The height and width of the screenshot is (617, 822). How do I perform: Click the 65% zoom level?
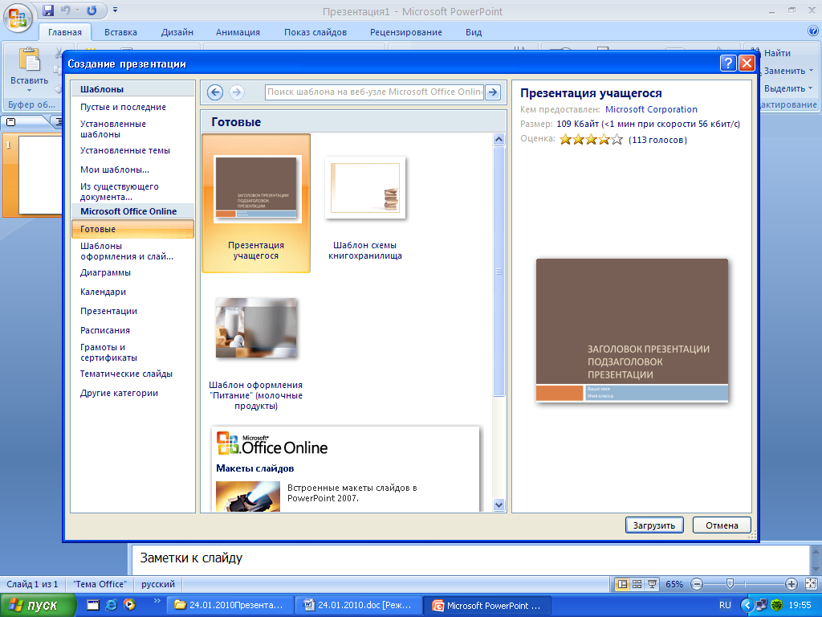pos(674,584)
